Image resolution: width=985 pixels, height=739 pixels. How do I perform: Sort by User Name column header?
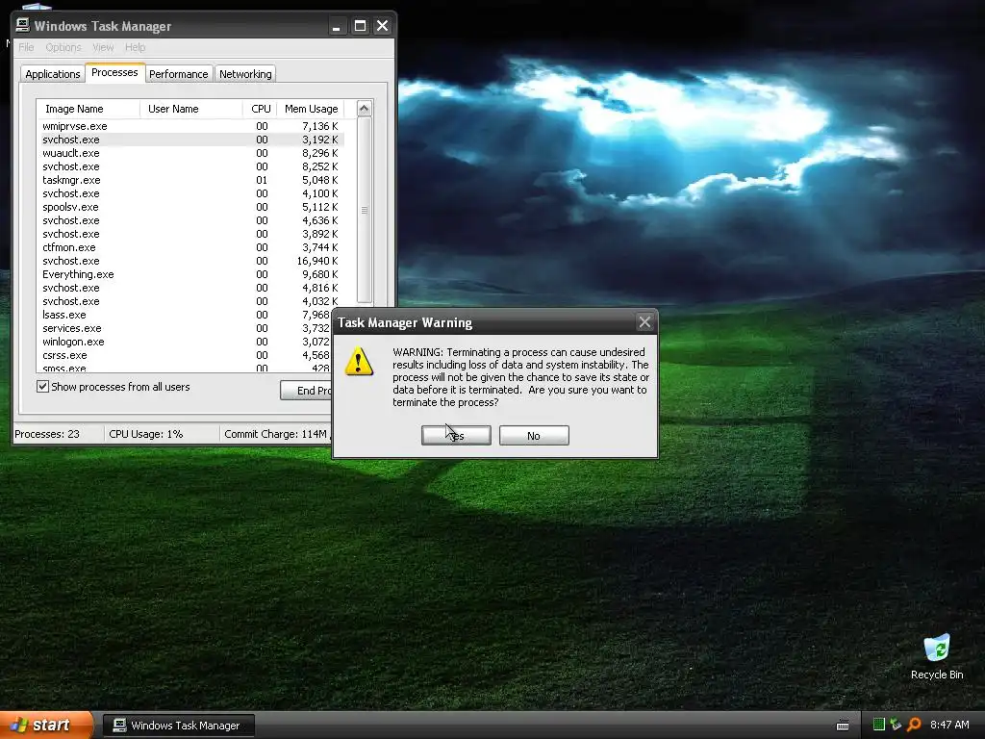pyautogui.click(x=191, y=109)
